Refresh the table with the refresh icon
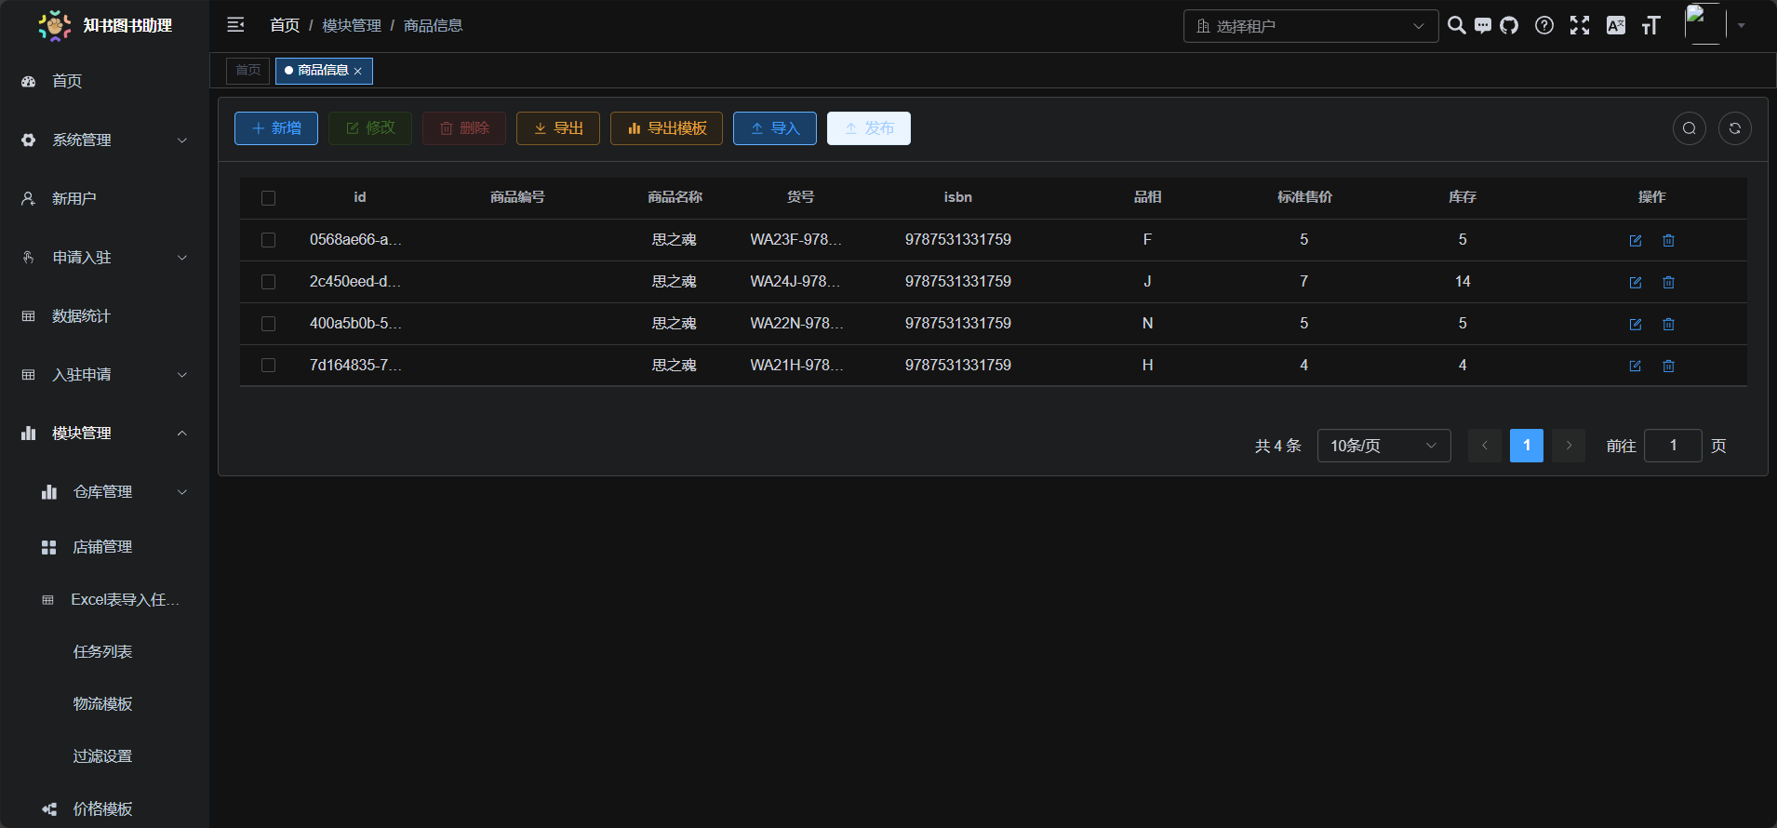 [1734, 128]
